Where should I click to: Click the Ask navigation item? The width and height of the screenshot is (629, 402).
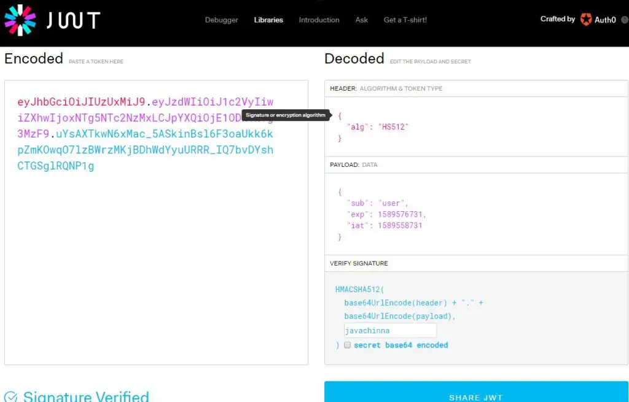[361, 20]
